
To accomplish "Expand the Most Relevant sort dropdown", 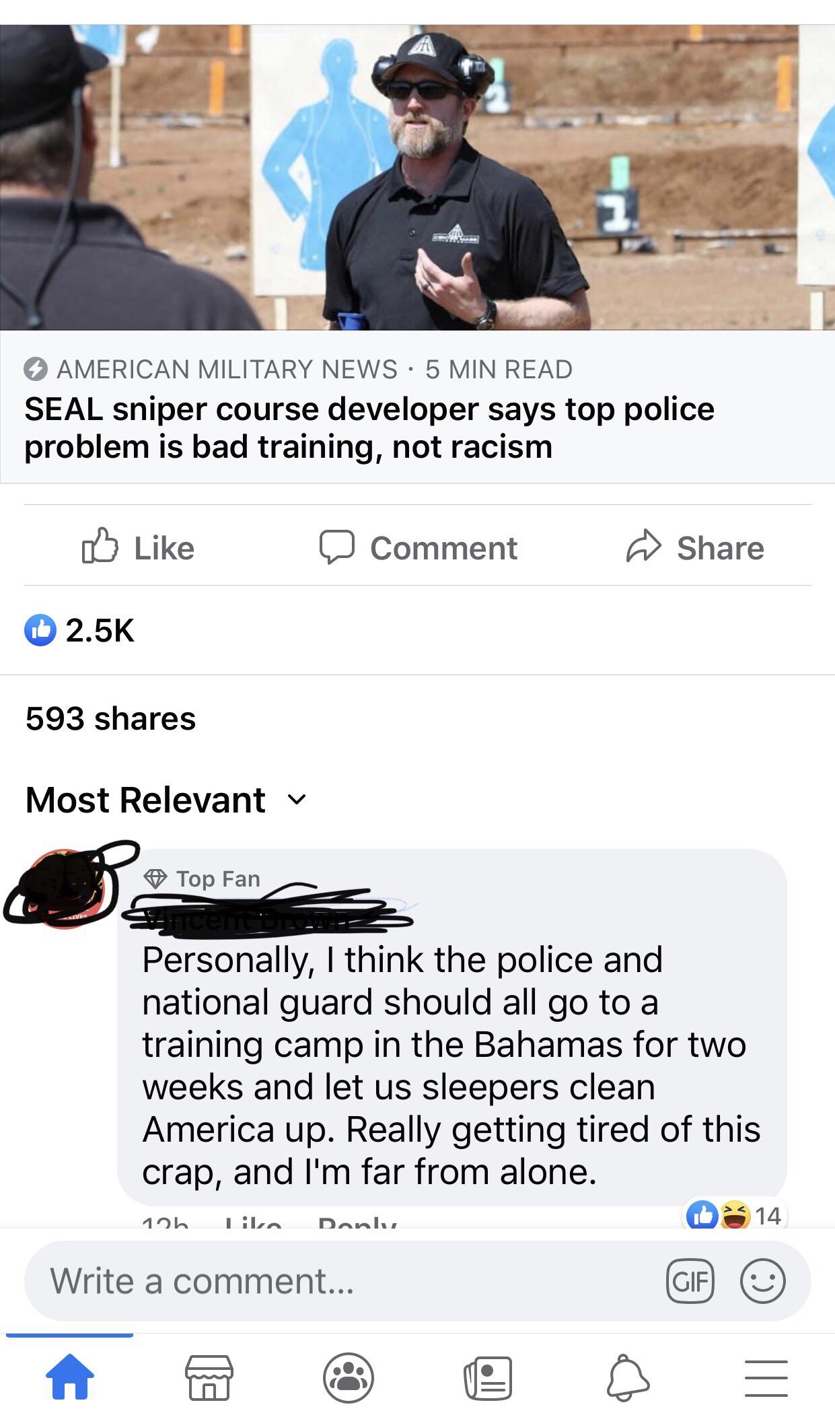I will pos(166,800).
